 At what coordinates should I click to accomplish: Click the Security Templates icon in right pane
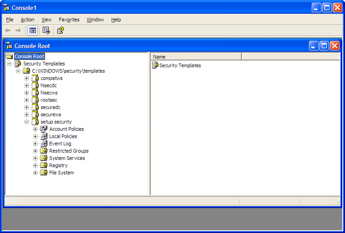click(x=155, y=65)
